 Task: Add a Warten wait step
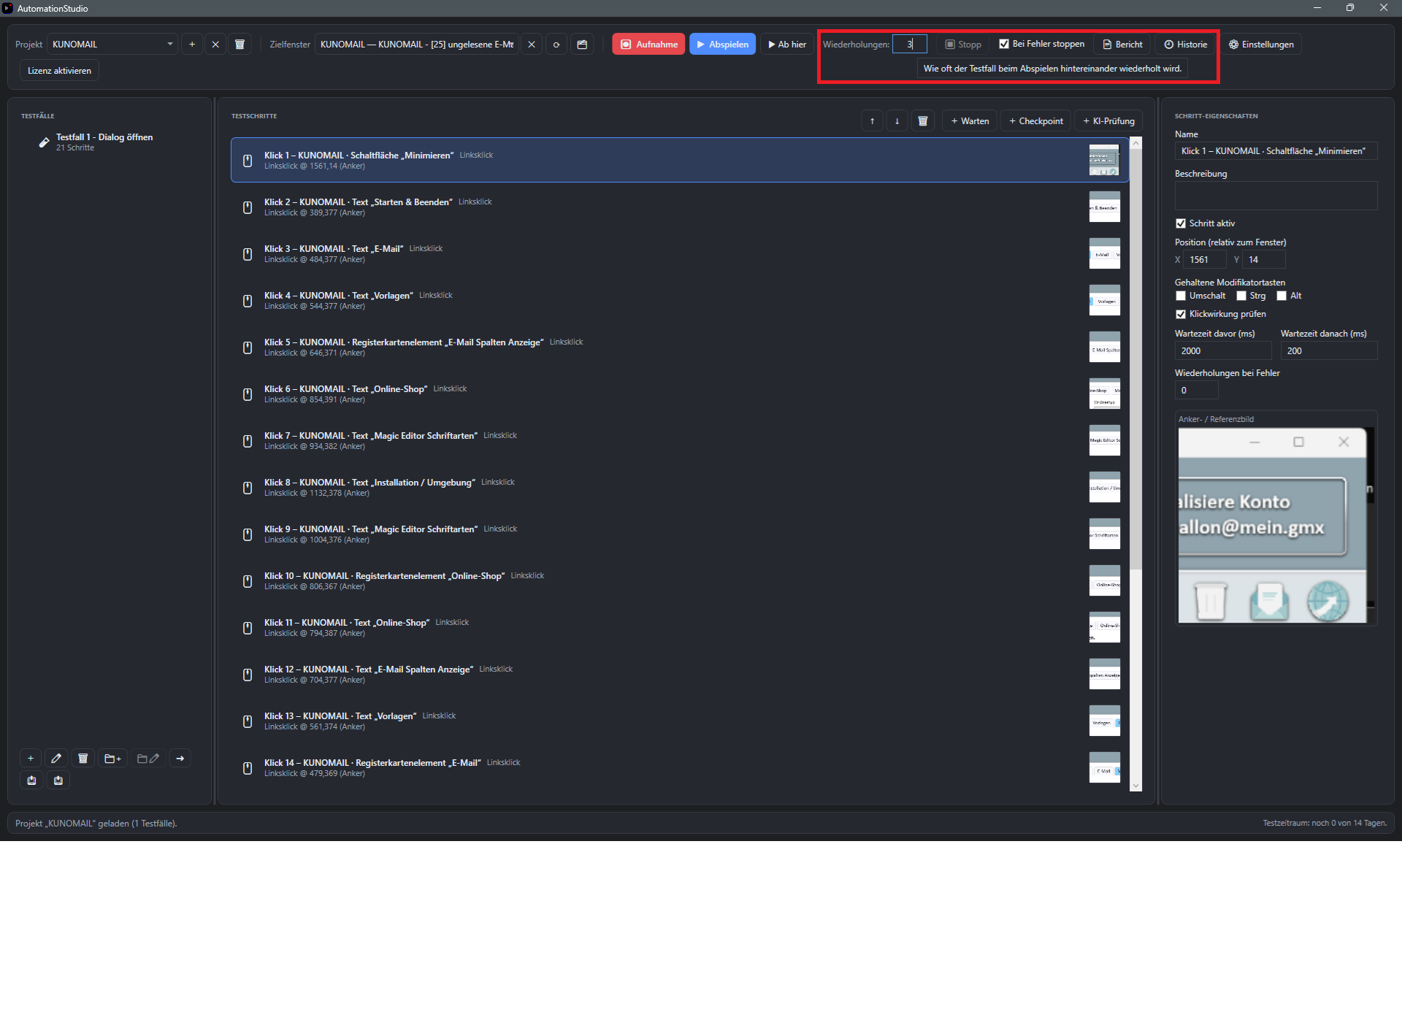tap(970, 121)
